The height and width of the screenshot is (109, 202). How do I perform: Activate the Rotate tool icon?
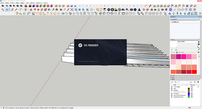[42, 10]
